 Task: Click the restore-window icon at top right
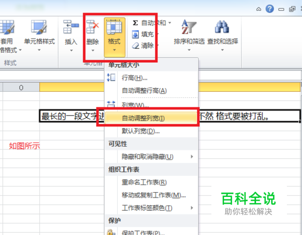[x=292, y=9]
